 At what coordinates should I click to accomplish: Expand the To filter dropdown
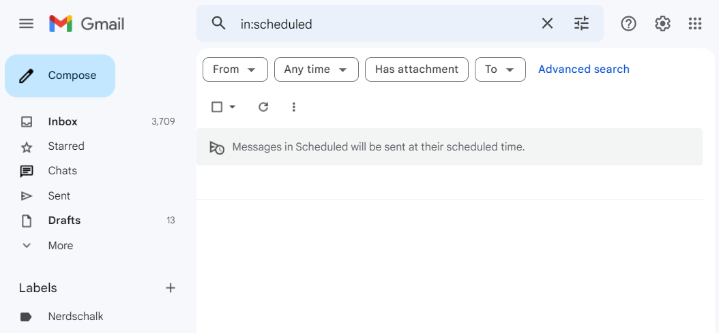point(499,69)
